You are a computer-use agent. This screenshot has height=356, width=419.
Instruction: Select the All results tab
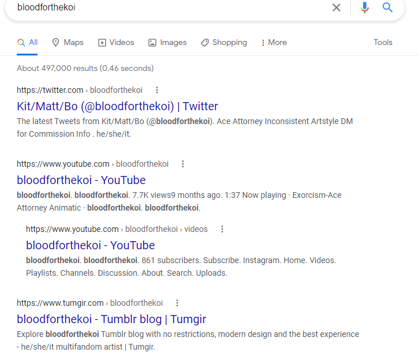pos(27,43)
